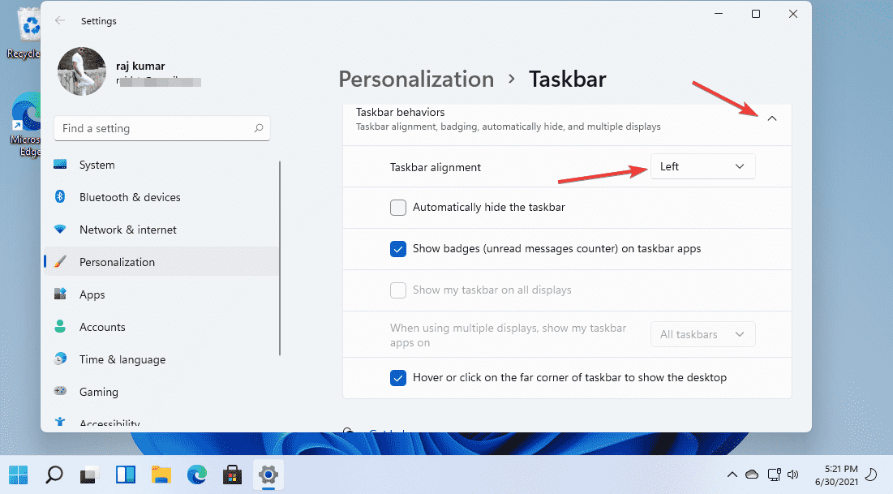Click the raj kumar account name
The width and height of the screenshot is (893, 494).
140,66
